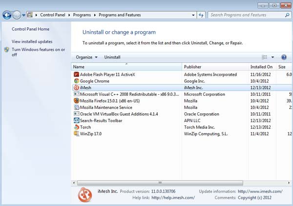Screen dimensions: 293x206
Task: Click the change view icon
Action: point(264,57)
